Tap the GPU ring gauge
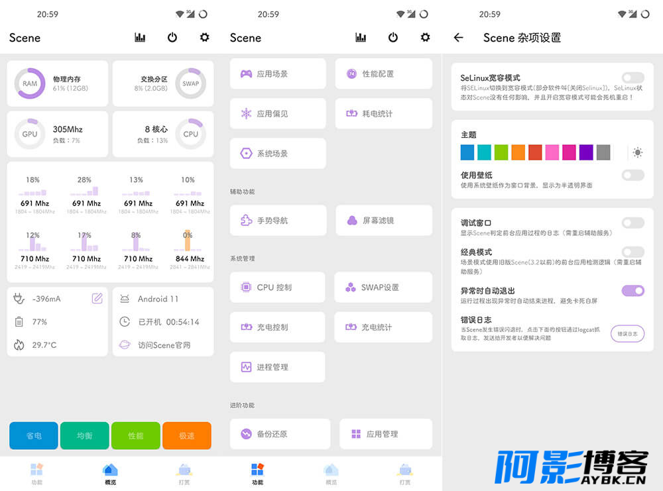This screenshot has width=663, height=491. (30, 134)
